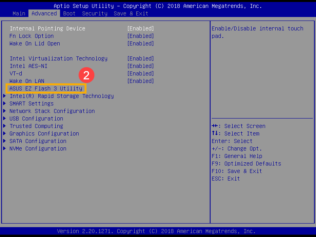Screen dimensions: 316x237
Task: Select Internal Pointing Device setting
Action: [x=47, y=28]
